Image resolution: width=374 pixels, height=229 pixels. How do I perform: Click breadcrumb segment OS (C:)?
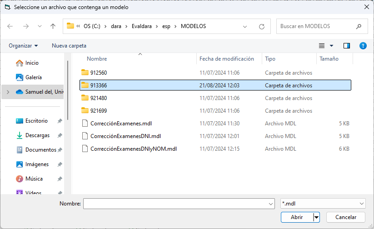[92, 26]
